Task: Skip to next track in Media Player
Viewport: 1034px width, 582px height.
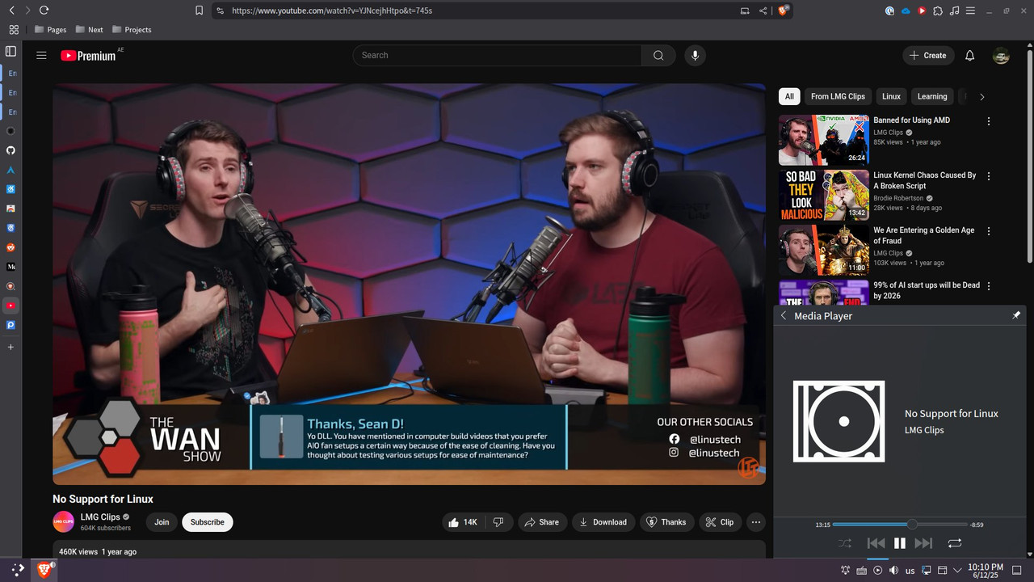Action: pyautogui.click(x=924, y=543)
